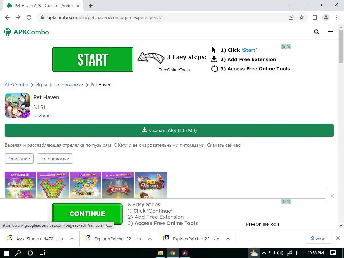Open ad info on bottom banner
Viewport: 344px width, 258px height.
[x=284, y=201]
